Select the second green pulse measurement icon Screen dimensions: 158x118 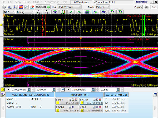point(47,12)
